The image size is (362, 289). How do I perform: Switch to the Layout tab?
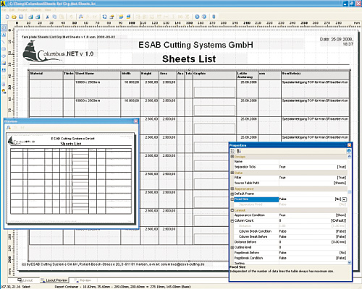(x=25, y=280)
